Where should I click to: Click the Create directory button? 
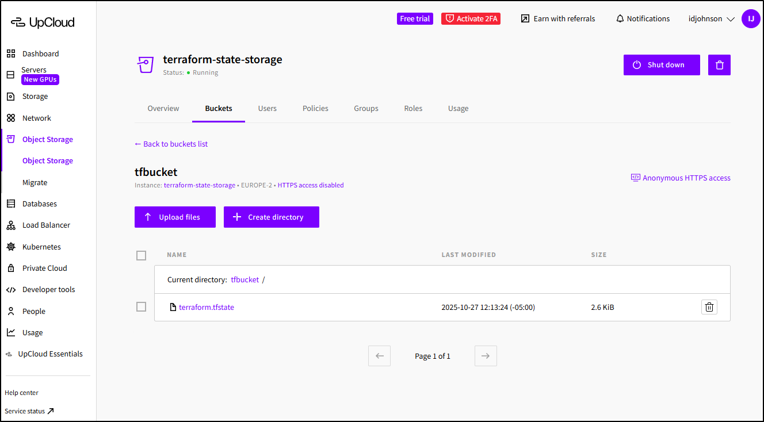(272, 217)
